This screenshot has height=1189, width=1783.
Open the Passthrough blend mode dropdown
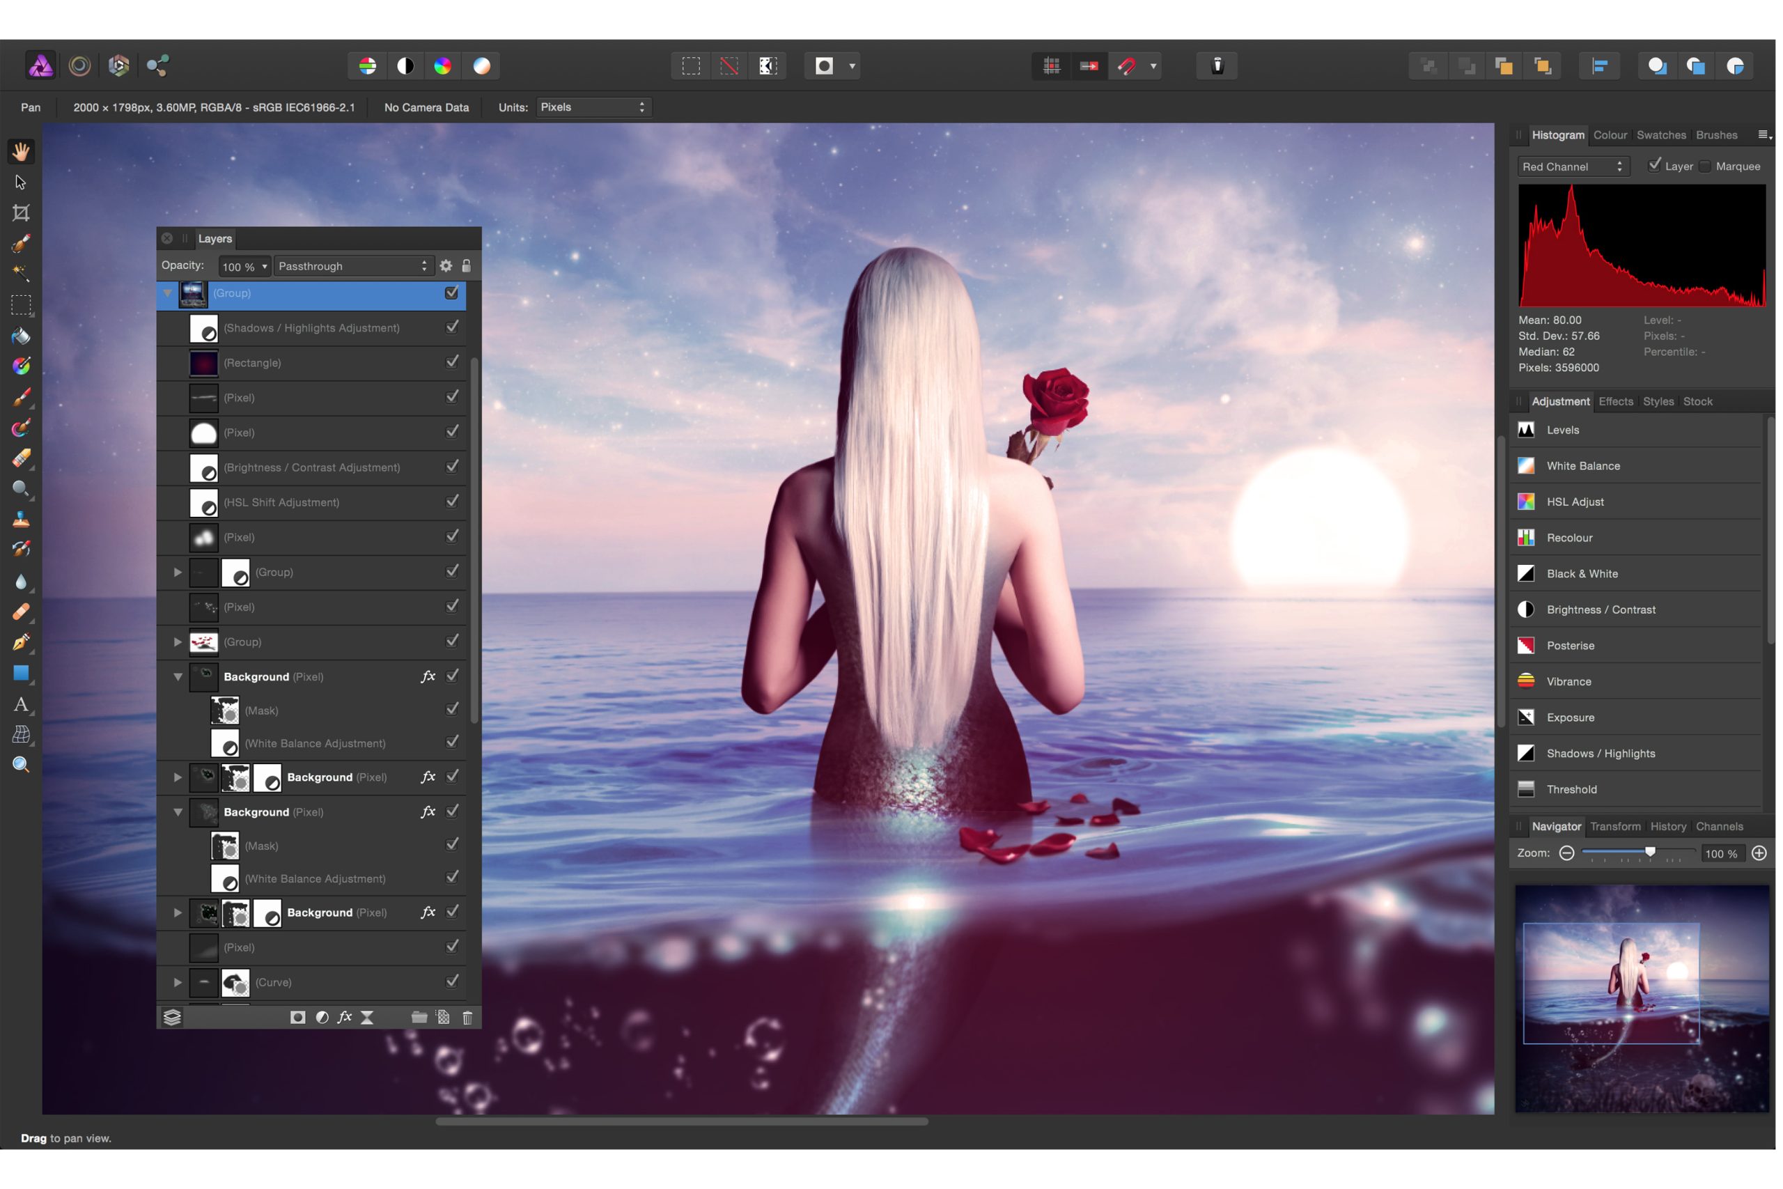coord(353,266)
